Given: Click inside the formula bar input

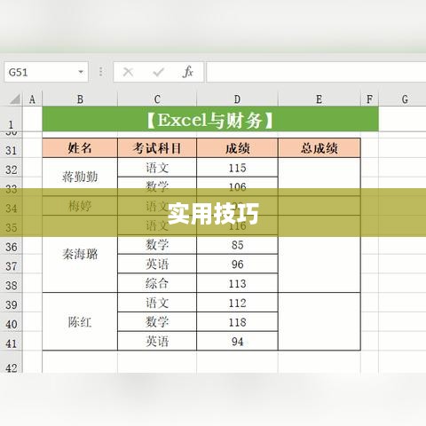Looking at the screenshot, I should click(x=316, y=72).
